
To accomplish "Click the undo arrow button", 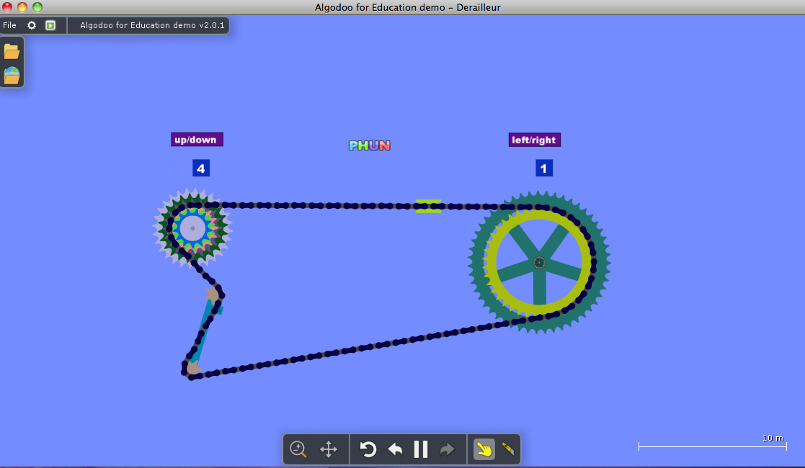I will [x=395, y=449].
